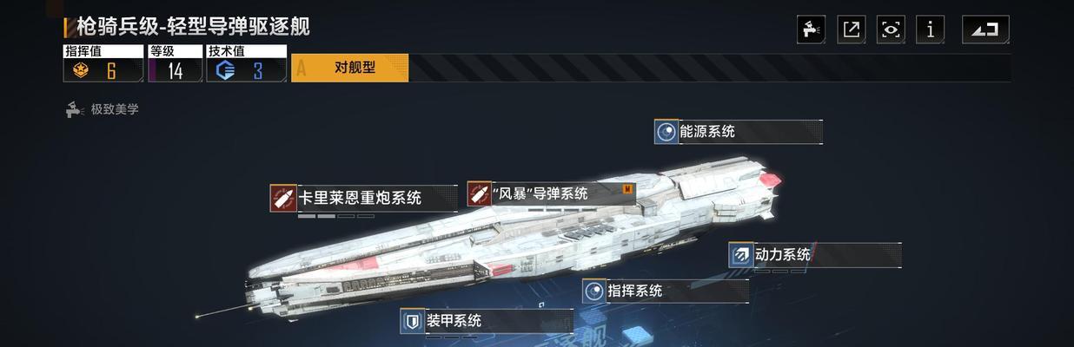The image size is (1074, 347).
Task: Click the back/return button at top right
Action: pos(985,29)
